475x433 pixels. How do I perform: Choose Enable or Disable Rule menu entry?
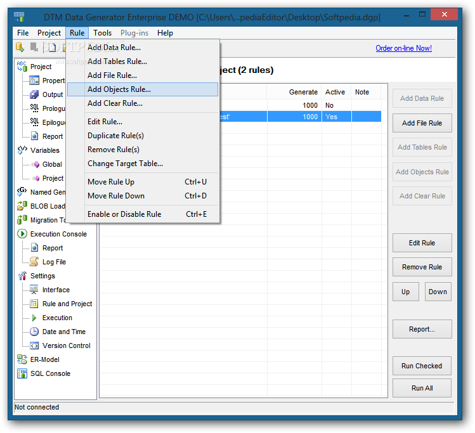point(143,214)
